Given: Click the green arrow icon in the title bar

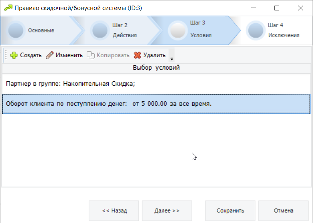Looking at the screenshot, I should click(x=8, y=8).
